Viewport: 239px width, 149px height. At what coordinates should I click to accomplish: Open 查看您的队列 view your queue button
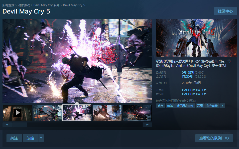pos(214,138)
